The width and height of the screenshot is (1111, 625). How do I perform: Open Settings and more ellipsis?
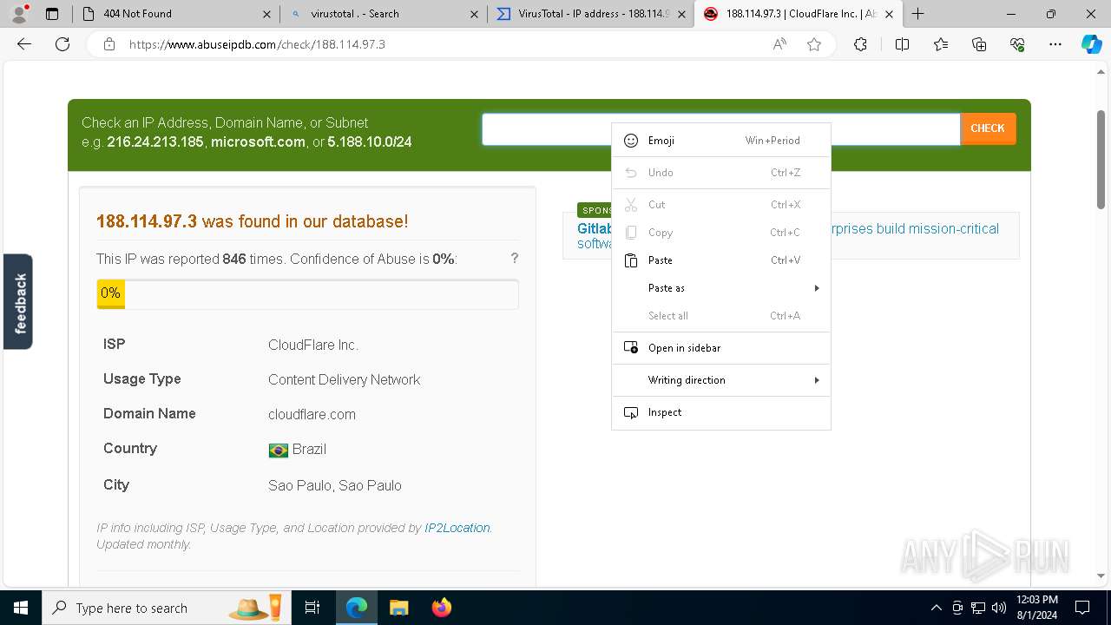[1055, 44]
